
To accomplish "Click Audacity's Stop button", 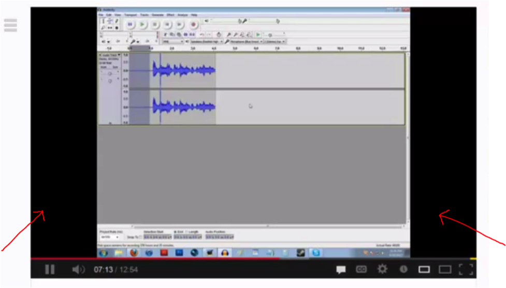I will click(x=155, y=24).
